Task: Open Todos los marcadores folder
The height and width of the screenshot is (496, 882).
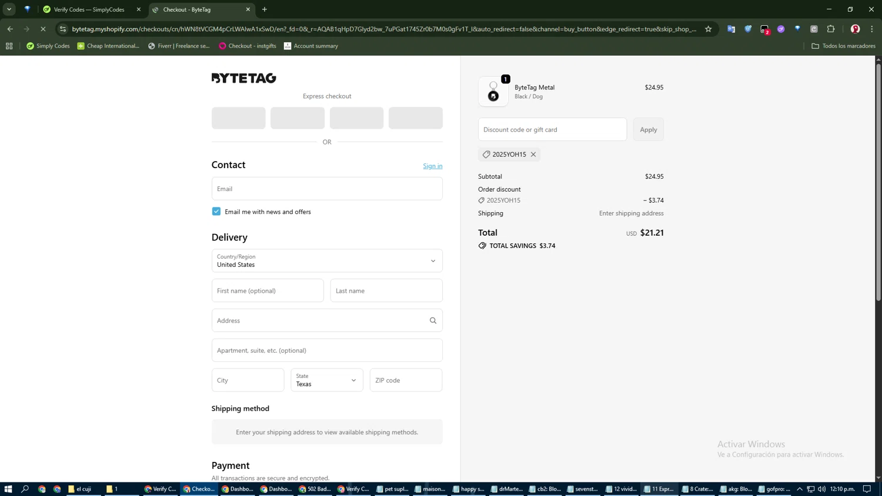Action: (x=843, y=46)
